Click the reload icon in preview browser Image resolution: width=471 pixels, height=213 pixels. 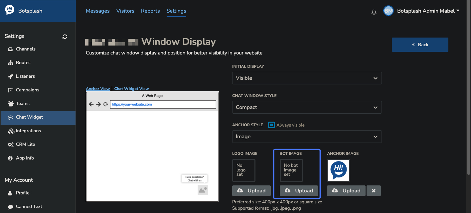tap(105, 104)
